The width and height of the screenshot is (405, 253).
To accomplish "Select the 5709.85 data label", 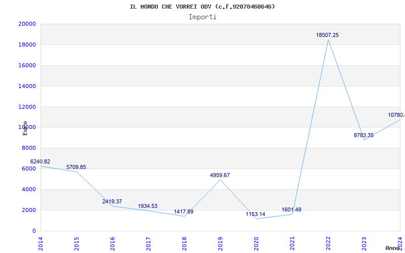I will (x=76, y=167).
